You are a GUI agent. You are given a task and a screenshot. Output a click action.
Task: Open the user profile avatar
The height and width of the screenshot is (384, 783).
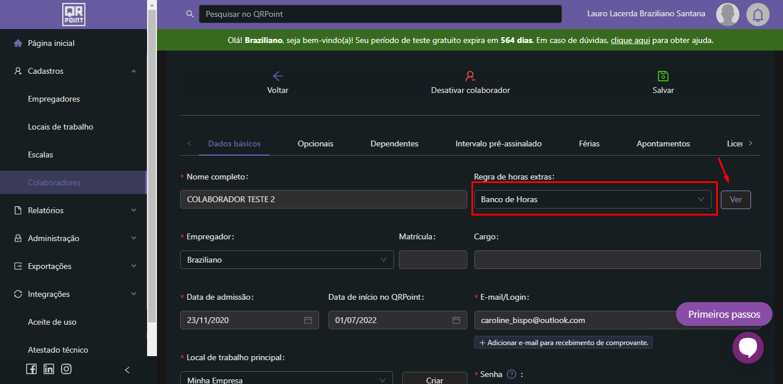(727, 15)
